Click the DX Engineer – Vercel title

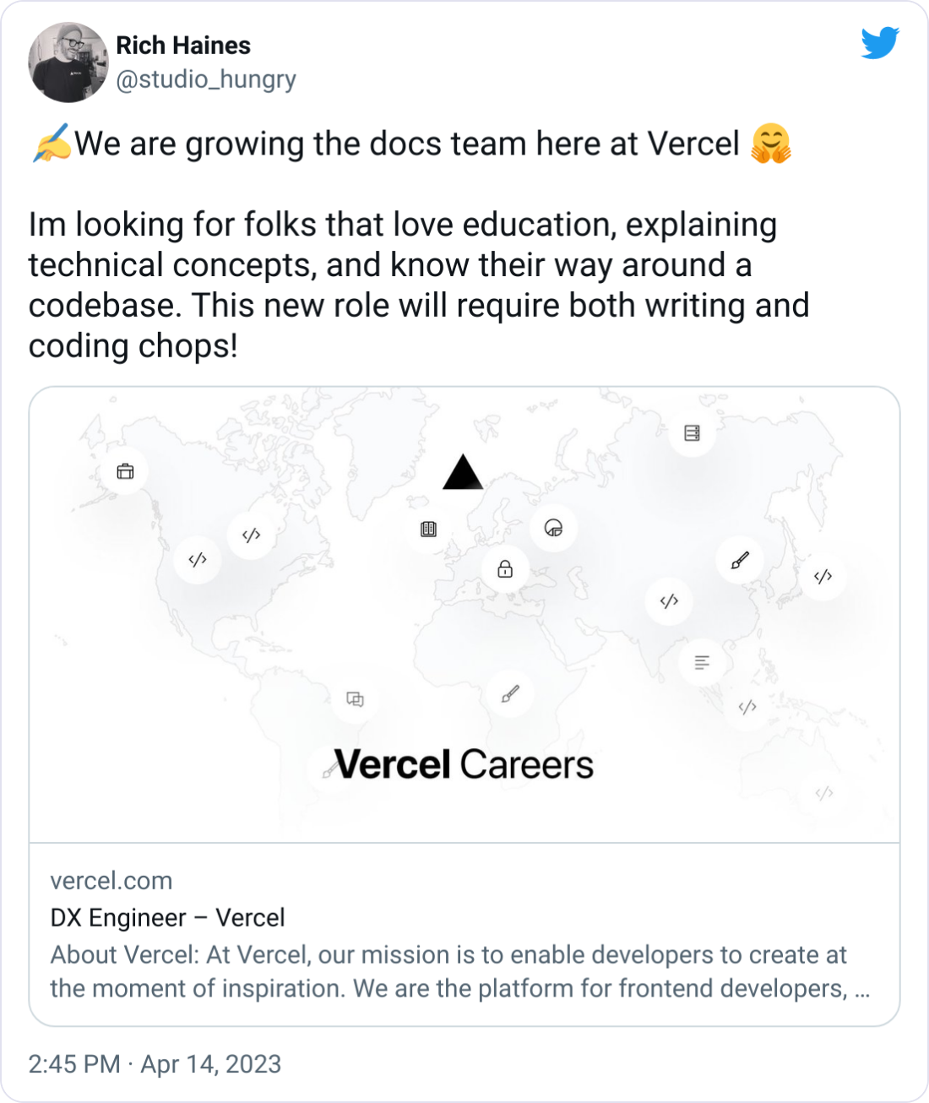[x=166, y=918]
